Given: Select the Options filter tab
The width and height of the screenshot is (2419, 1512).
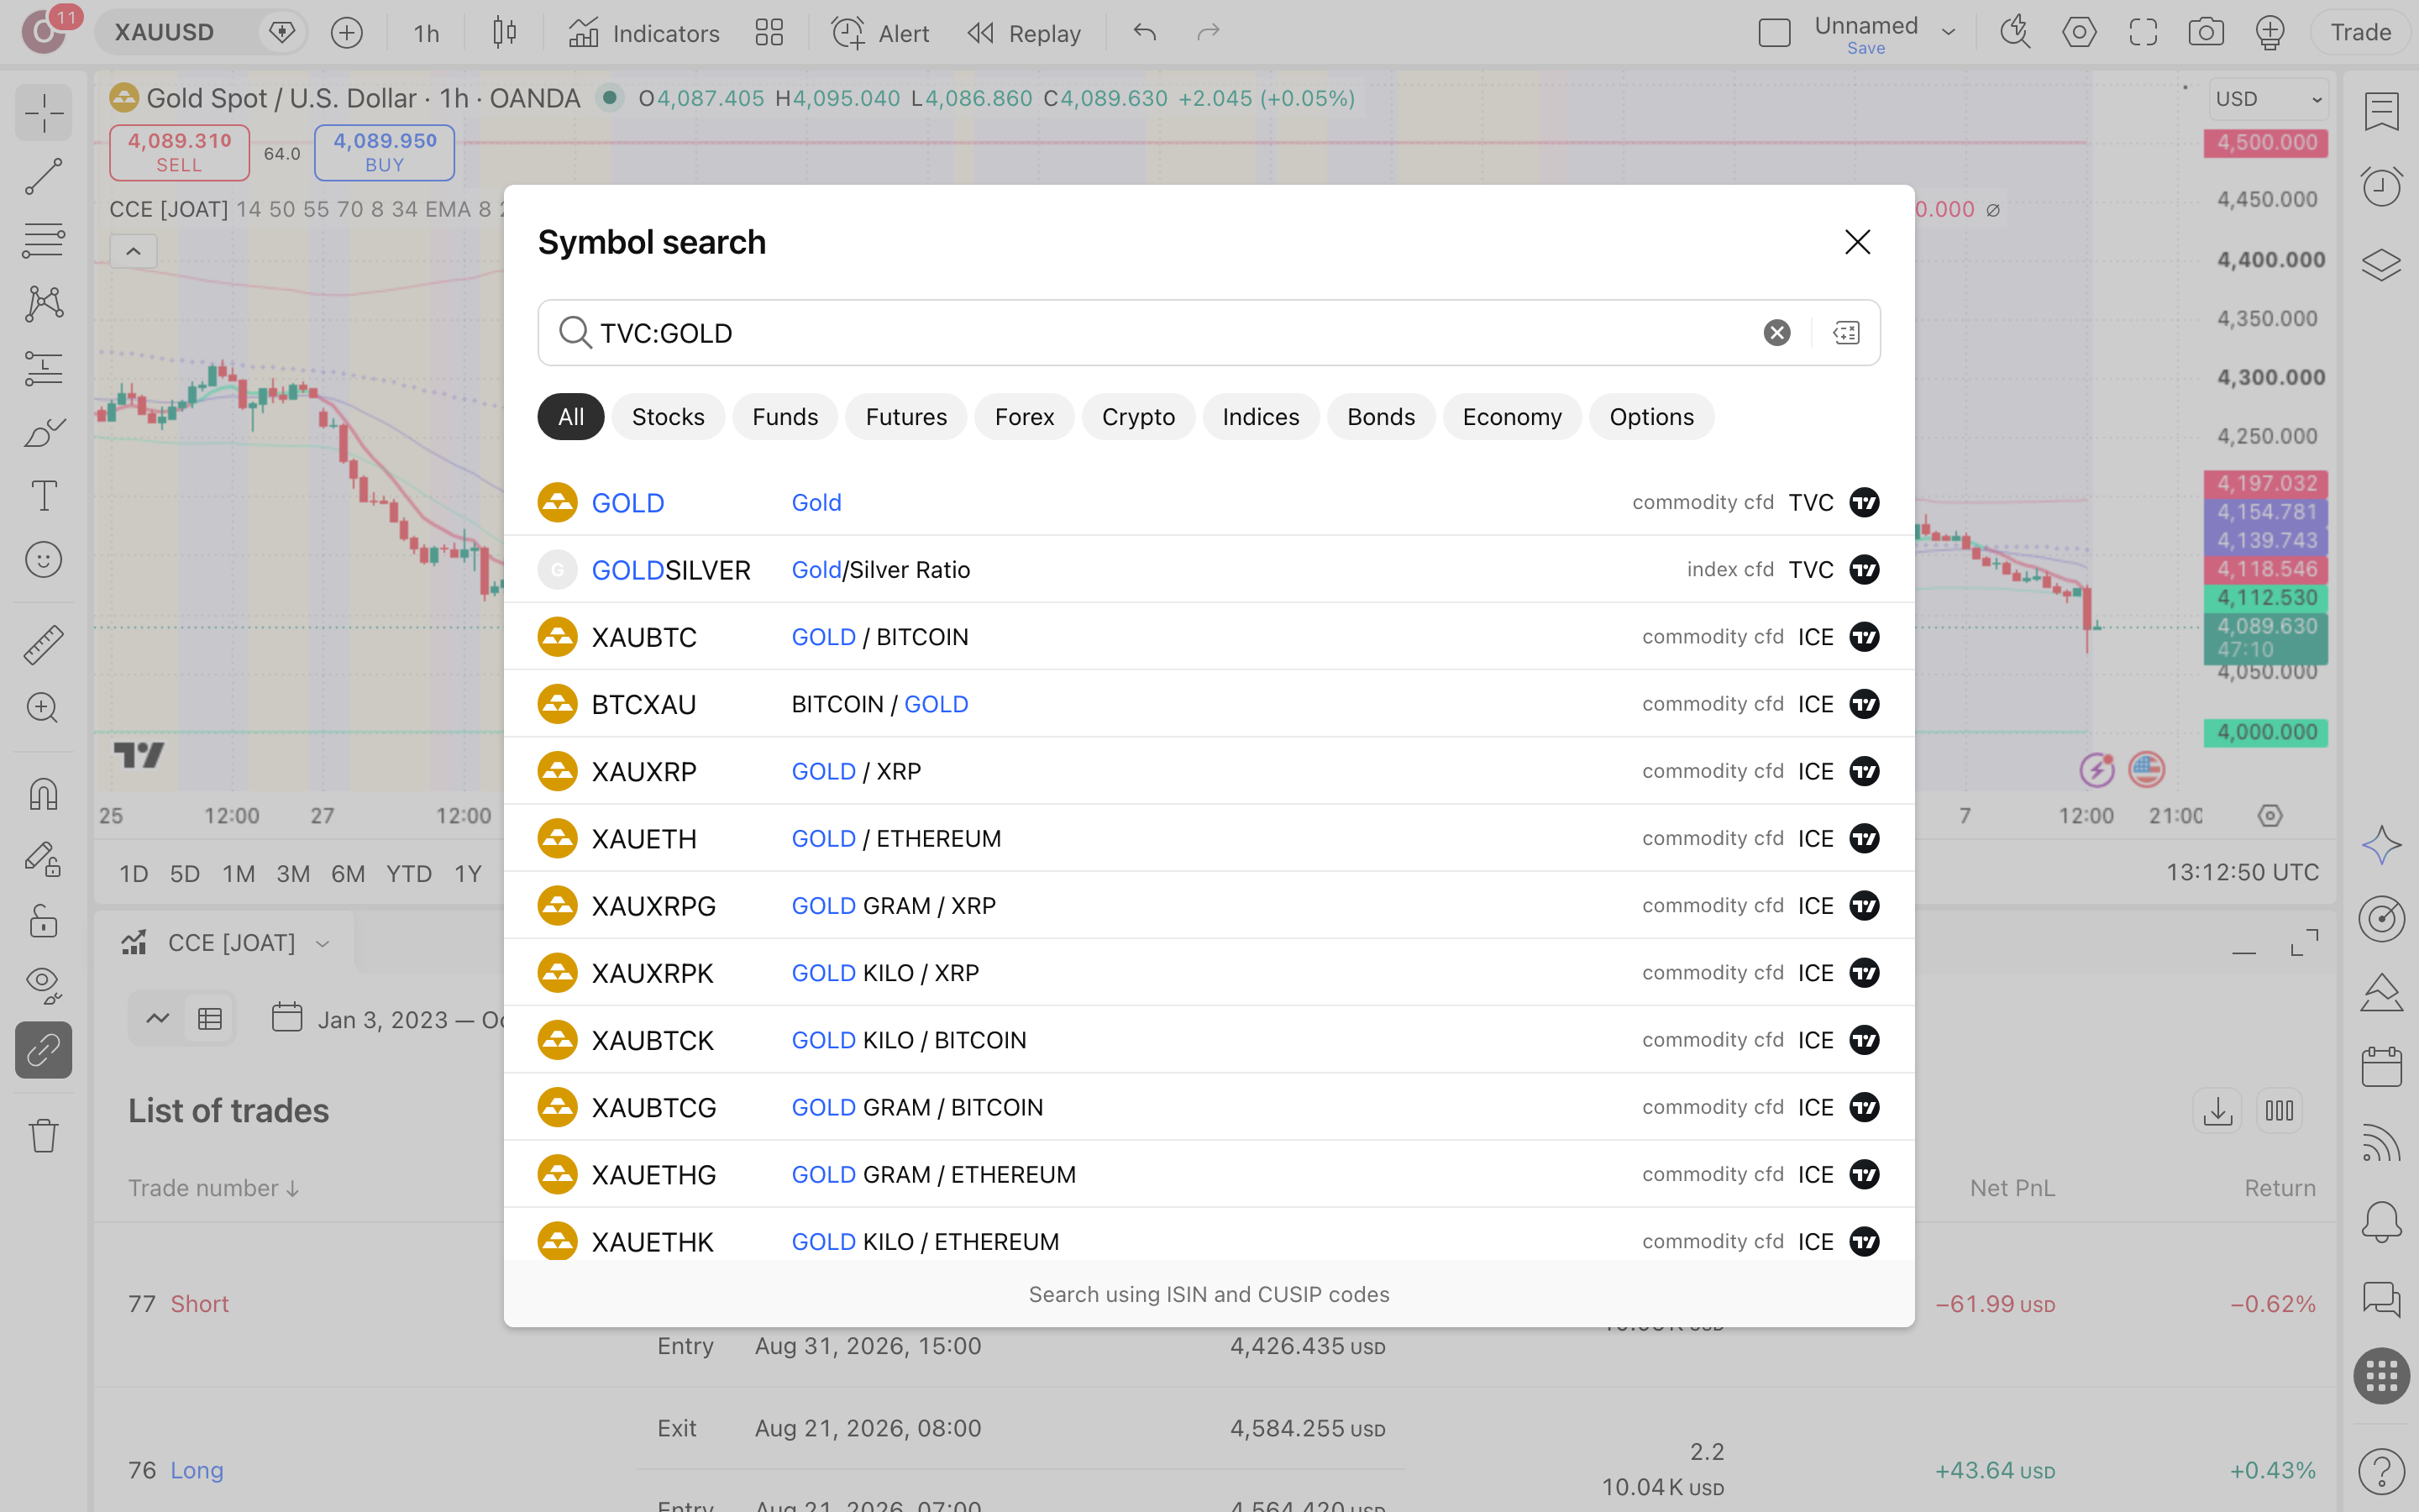Looking at the screenshot, I should 1651,417.
